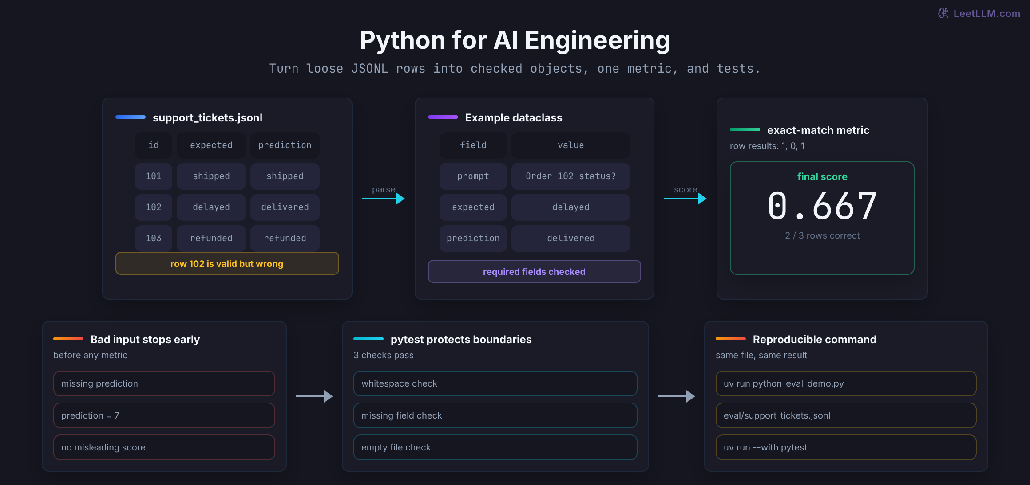Click the 'Order 102 status?' value cell

coord(571,176)
